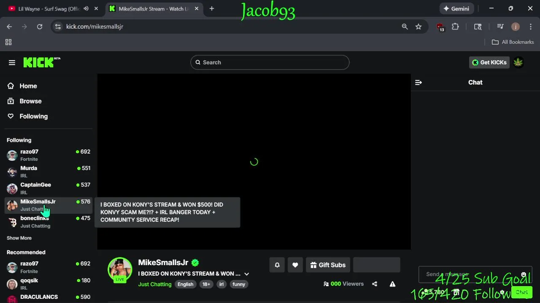Click the funny tag
This screenshot has height=303, width=540.
coord(239,284)
